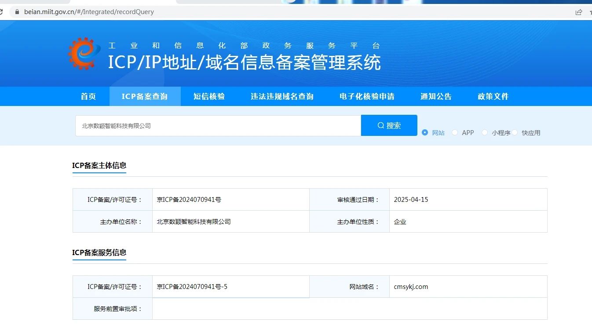Click the lock icon in address bar
The width and height of the screenshot is (592, 336).
coord(17,12)
